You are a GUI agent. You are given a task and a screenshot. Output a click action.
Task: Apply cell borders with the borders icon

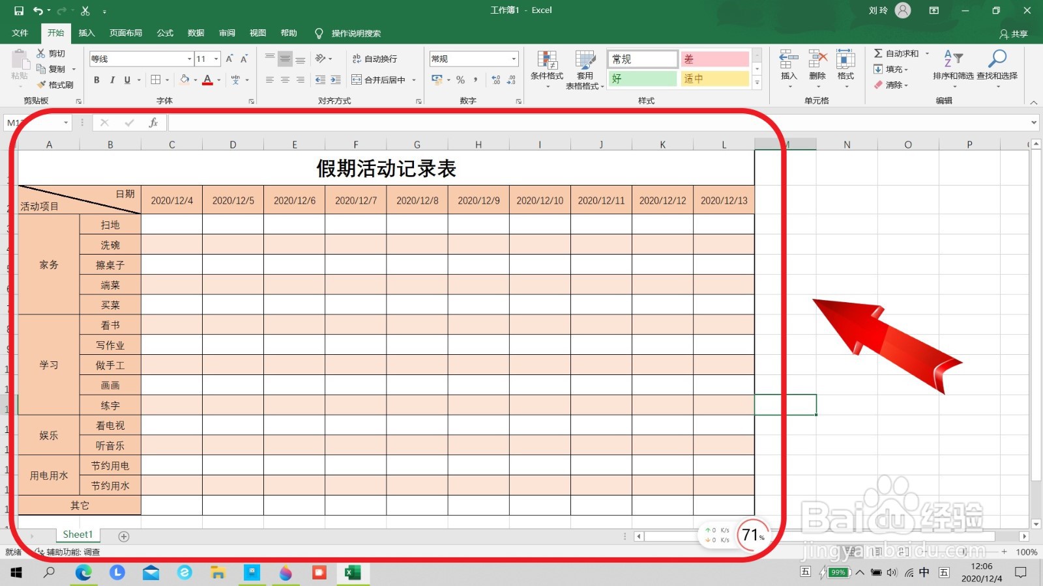[156, 79]
